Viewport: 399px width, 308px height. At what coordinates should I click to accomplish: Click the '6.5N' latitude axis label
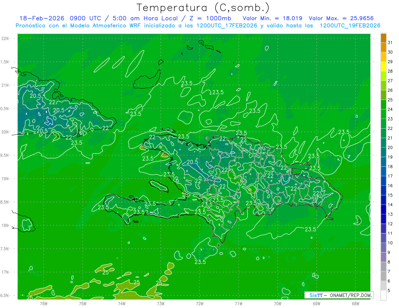pos(5,295)
